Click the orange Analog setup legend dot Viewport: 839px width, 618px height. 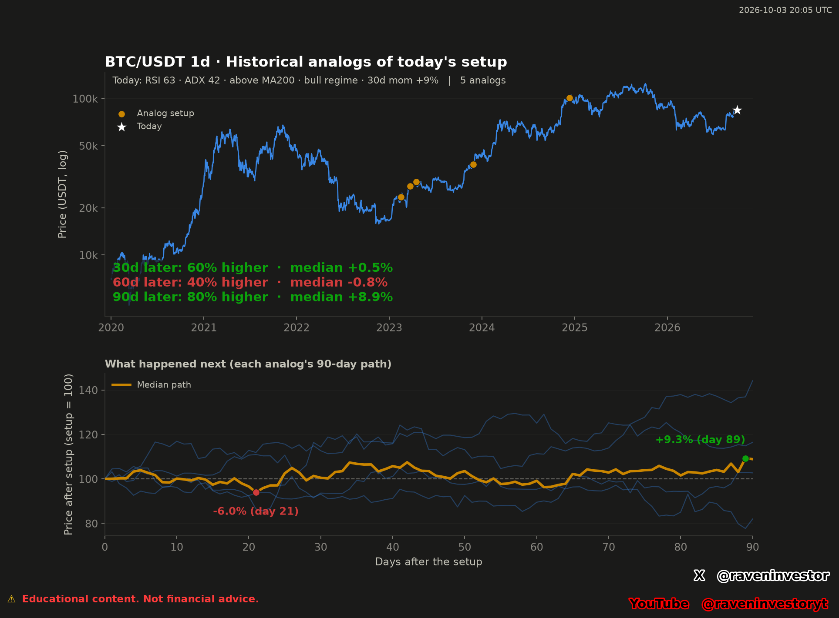click(x=121, y=114)
